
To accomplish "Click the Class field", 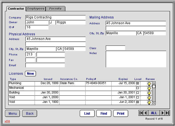I will point(115,48).
